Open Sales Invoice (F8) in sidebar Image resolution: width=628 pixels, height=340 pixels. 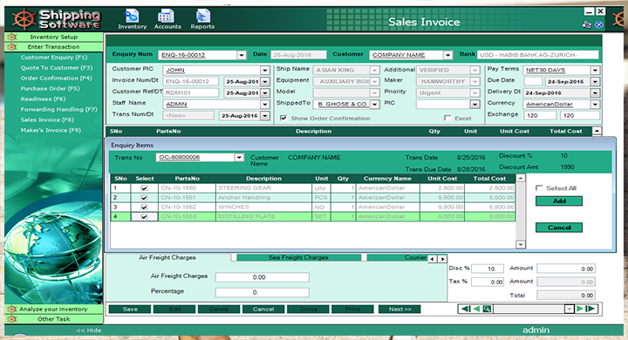click(x=47, y=119)
